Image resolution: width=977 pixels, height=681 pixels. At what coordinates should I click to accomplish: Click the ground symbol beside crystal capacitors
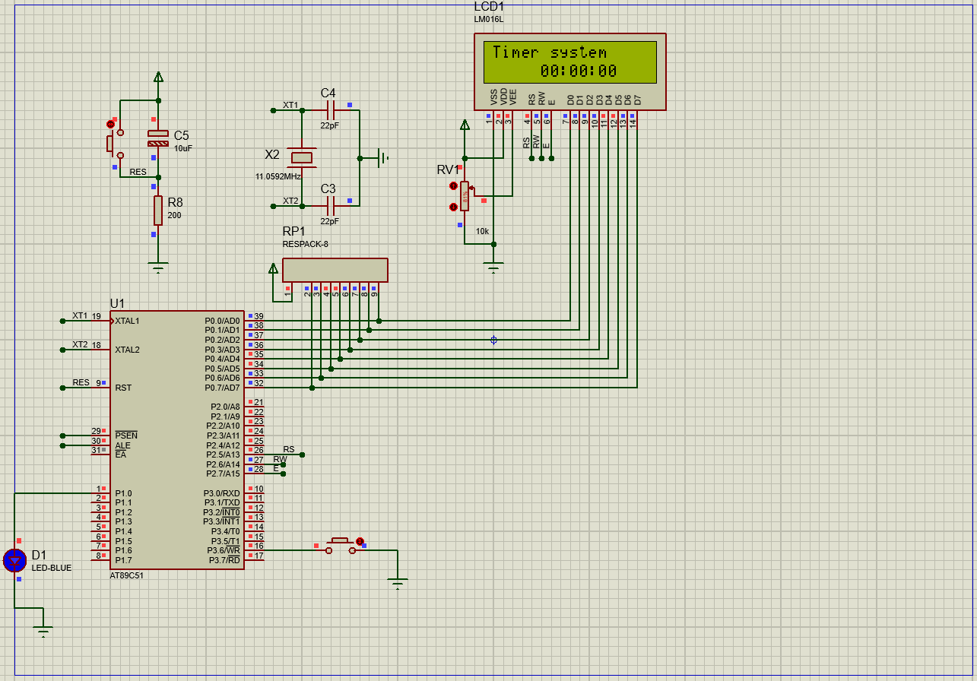(384, 158)
